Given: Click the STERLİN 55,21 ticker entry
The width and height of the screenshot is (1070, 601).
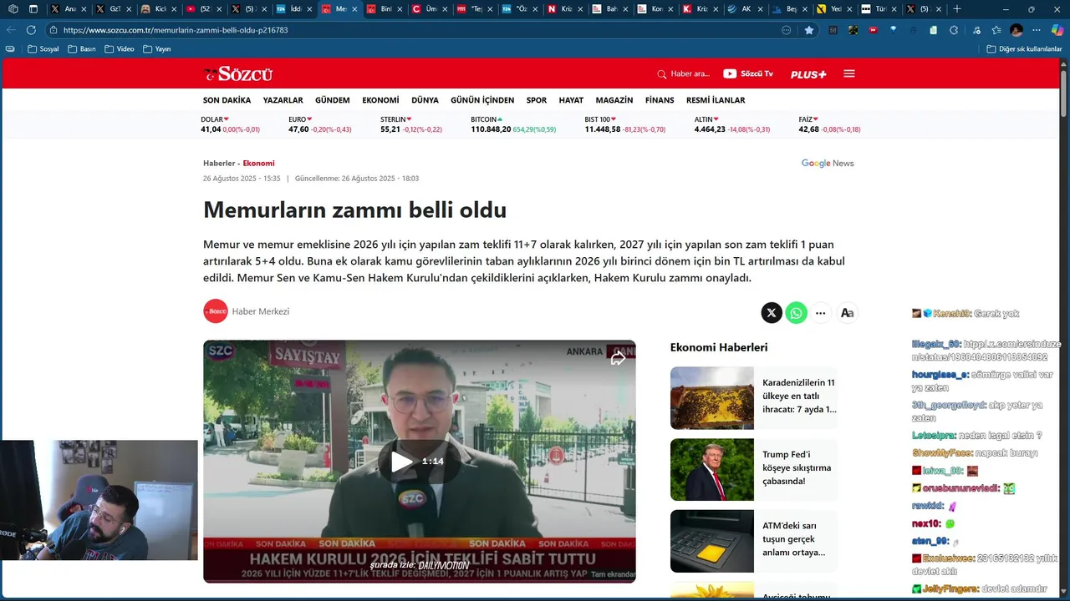Looking at the screenshot, I should (x=411, y=124).
